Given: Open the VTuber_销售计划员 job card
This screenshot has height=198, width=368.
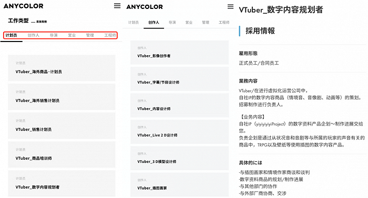Looking at the screenshot, I should (x=62, y=126).
